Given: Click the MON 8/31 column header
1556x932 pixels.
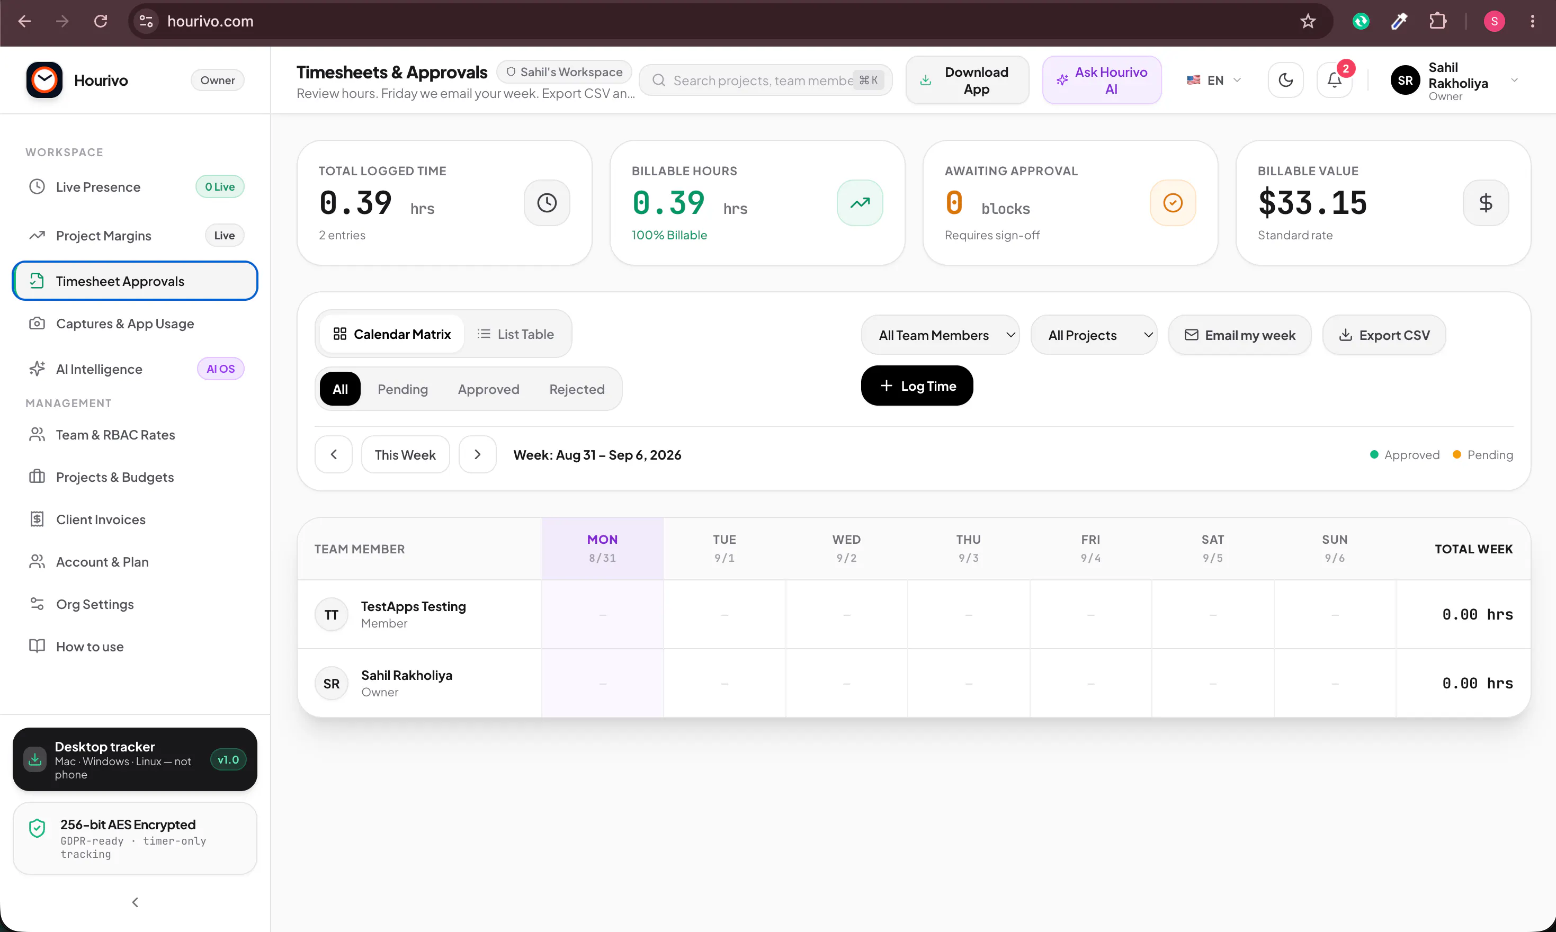Looking at the screenshot, I should coord(602,548).
